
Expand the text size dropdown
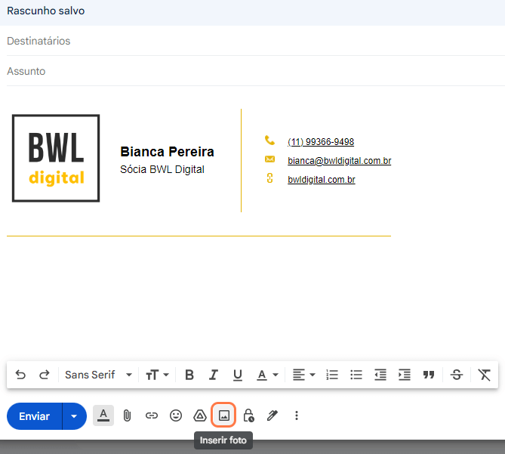coord(157,375)
